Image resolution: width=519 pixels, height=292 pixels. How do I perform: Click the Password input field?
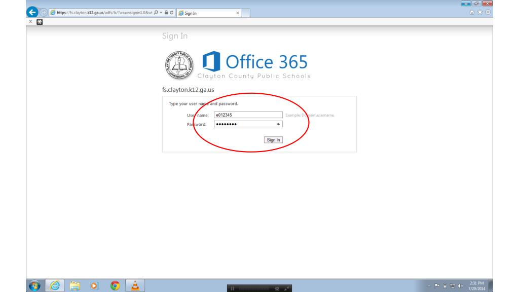[x=248, y=124]
